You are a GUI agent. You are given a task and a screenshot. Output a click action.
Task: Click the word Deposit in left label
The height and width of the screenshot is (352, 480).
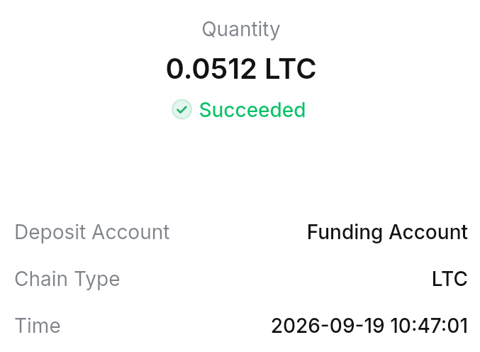tap(50, 232)
